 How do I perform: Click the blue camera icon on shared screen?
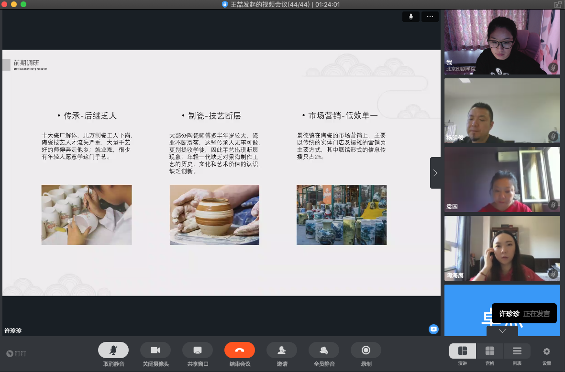click(x=433, y=329)
